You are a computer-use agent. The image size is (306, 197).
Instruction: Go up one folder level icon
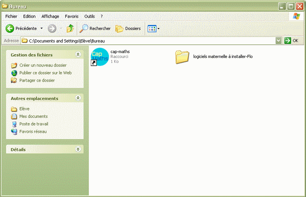[x=70, y=29]
